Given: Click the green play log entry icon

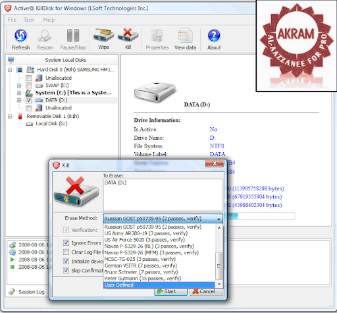Looking at the screenshot, I should 13,260.
